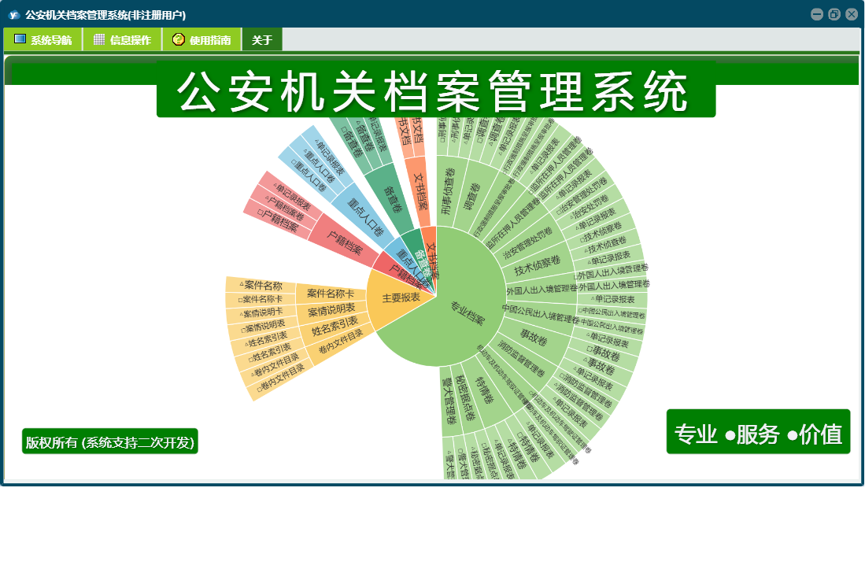
Task: Select the 事故卷 middle-ring segment
Action: [x=534, y=336]
